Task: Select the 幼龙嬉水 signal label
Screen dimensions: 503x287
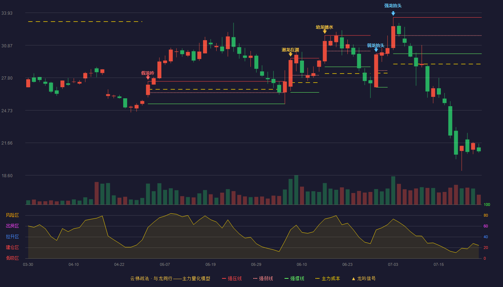Action: [324, 27]
